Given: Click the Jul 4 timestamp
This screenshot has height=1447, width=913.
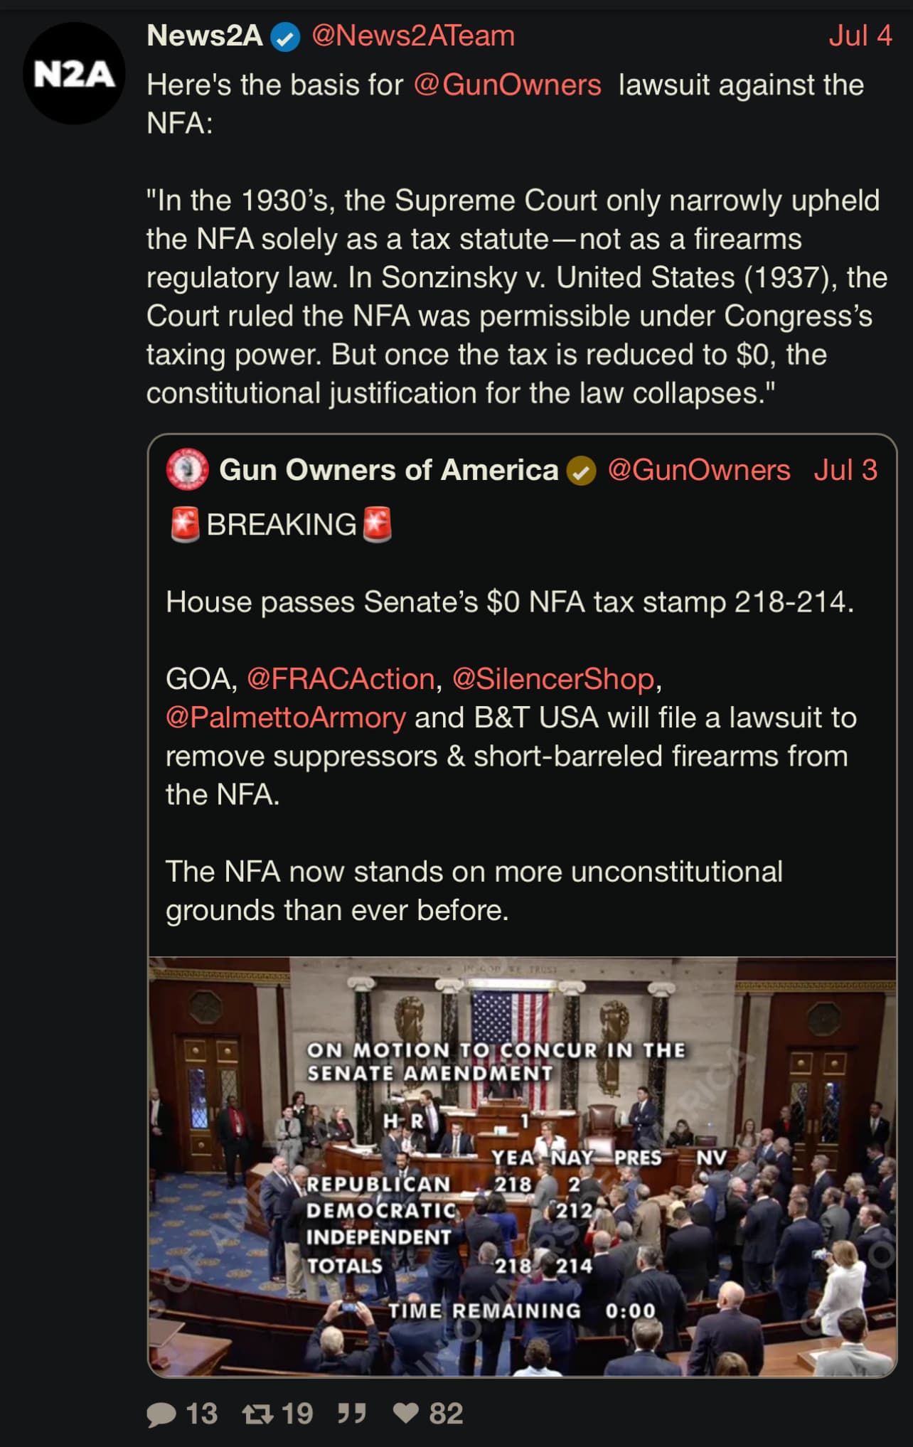Looking at the screenshot, I should click(x=860, y=36).
